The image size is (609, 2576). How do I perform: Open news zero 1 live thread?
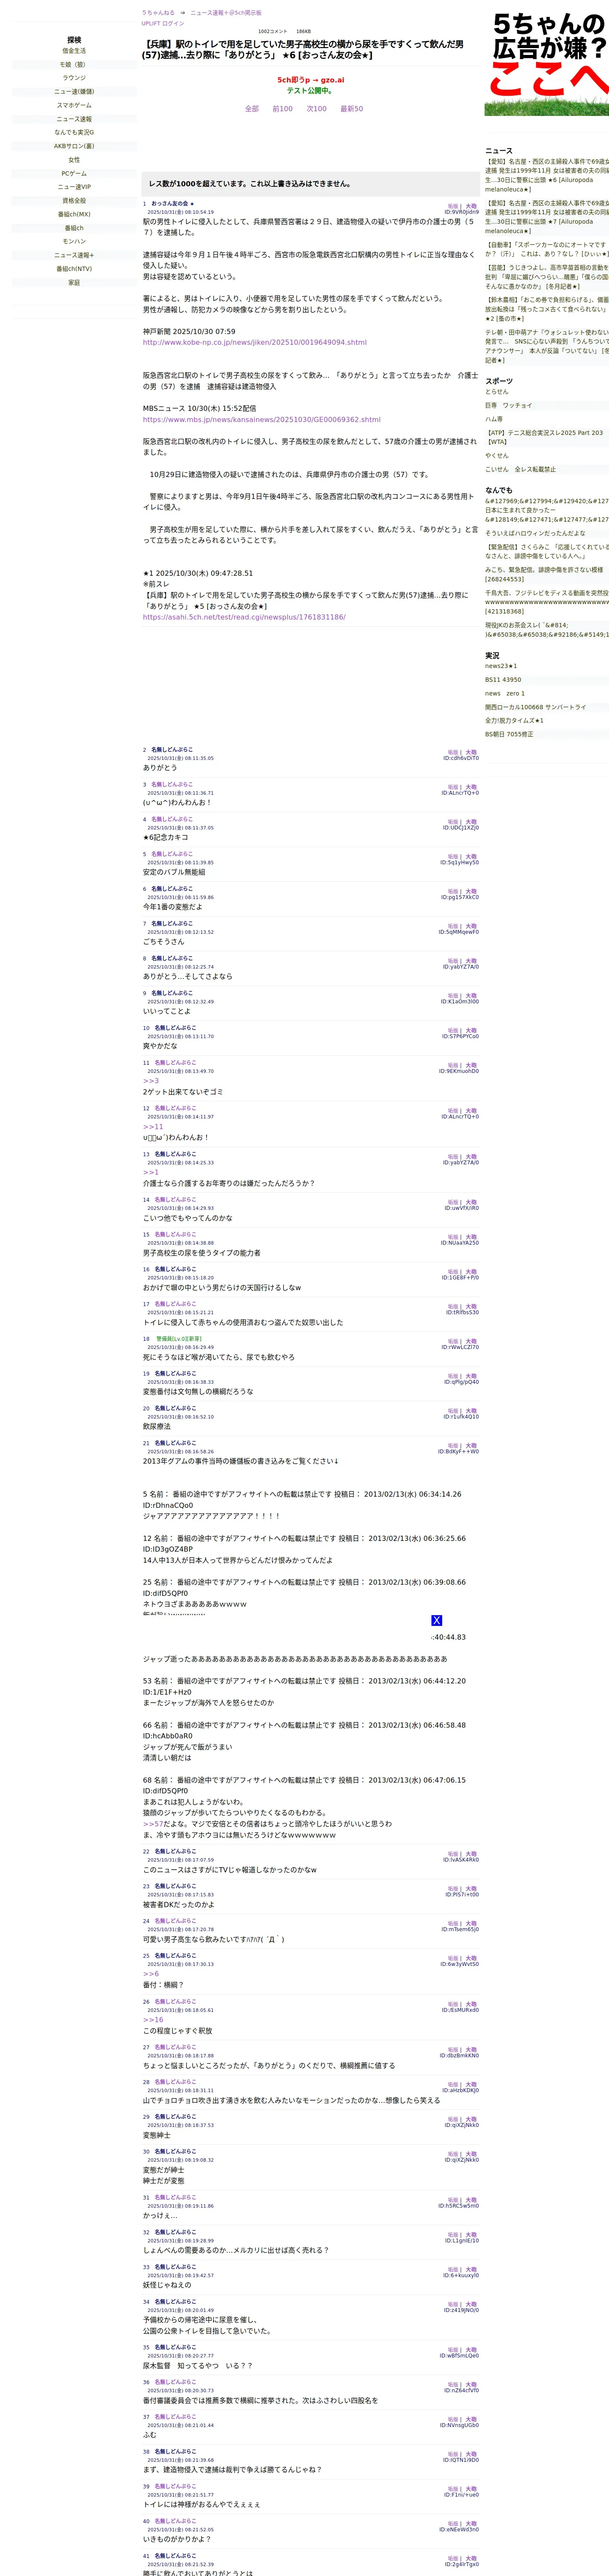(x=505, y=693)
